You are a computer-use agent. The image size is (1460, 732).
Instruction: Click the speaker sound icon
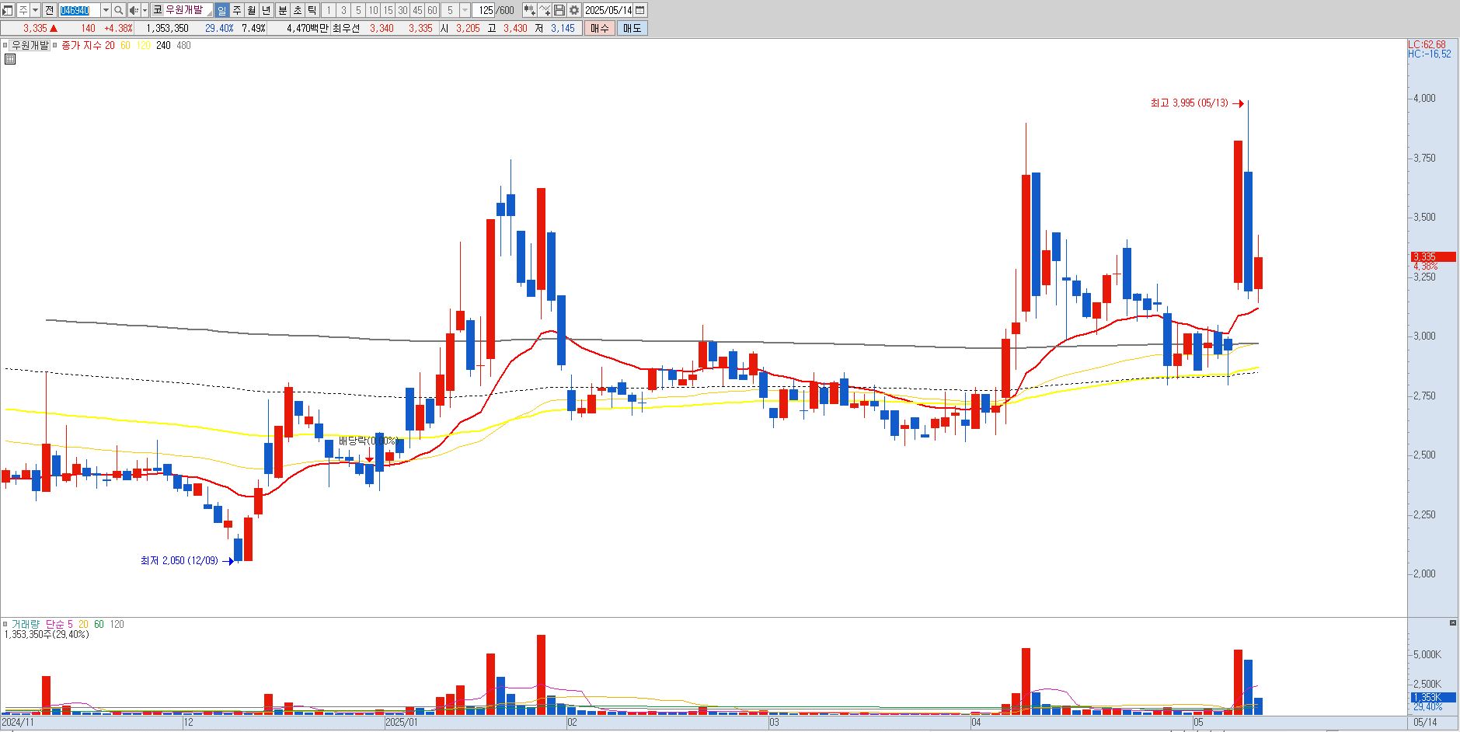point(134,10)
